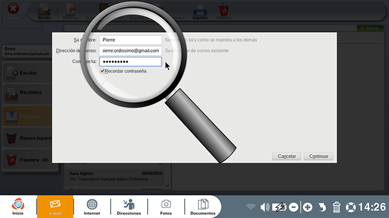
Task: Click the back arrow icon in tray
Action: (x=322, y=207)
